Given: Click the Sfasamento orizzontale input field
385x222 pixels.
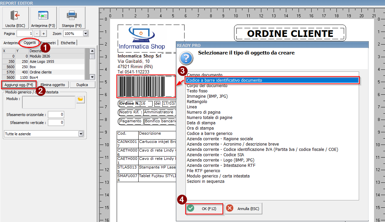Looking at the screenshot, I should 56,115.
